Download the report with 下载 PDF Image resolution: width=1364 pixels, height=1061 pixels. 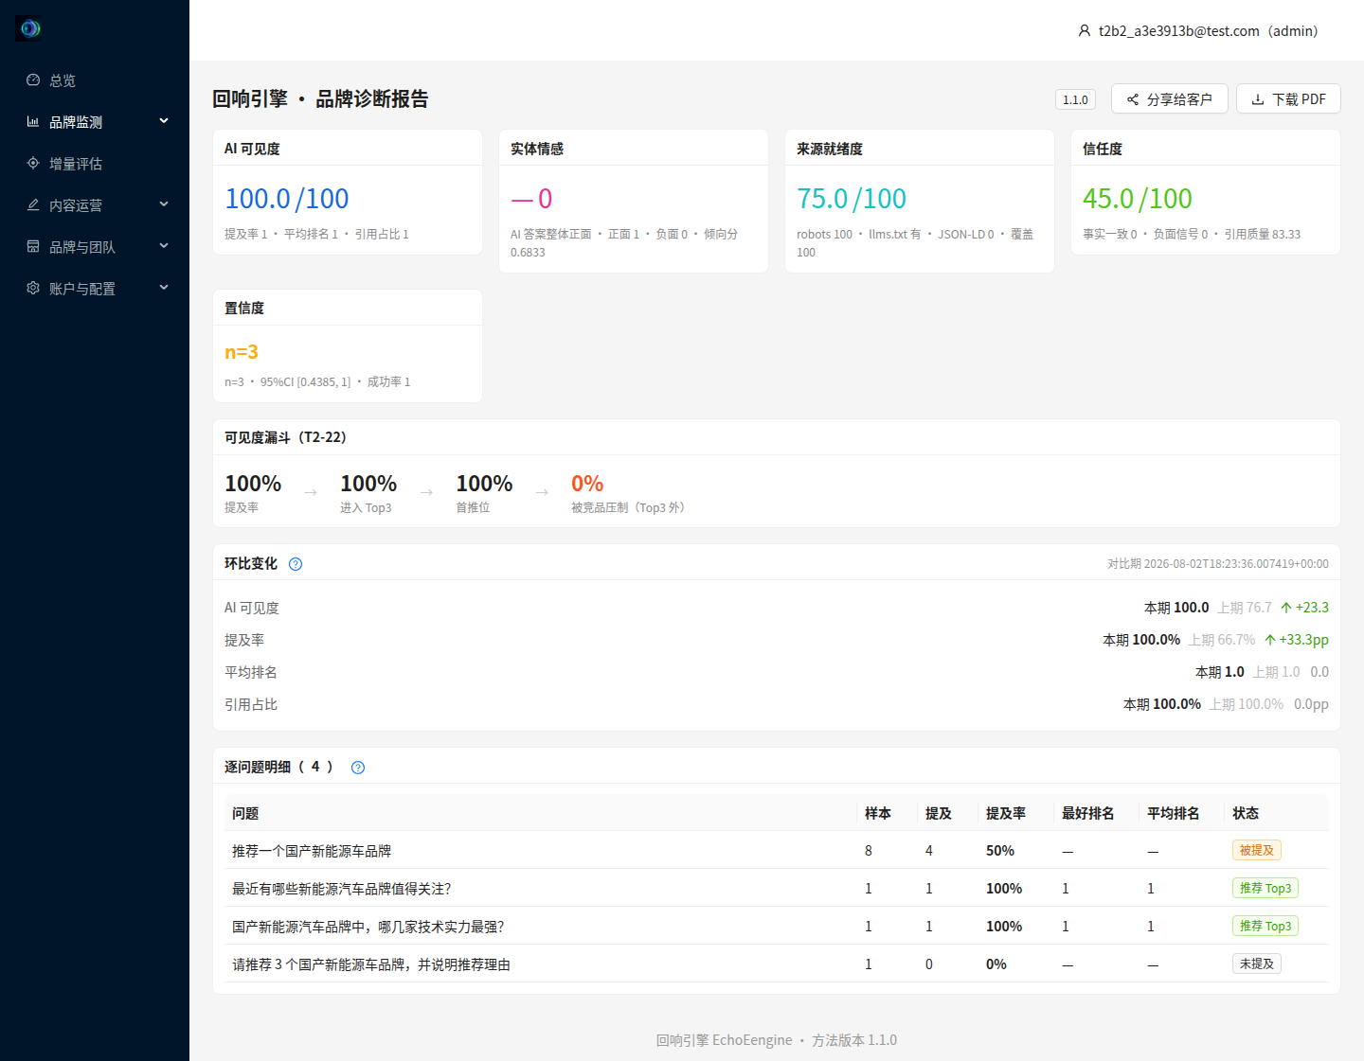click(1288, 99)
